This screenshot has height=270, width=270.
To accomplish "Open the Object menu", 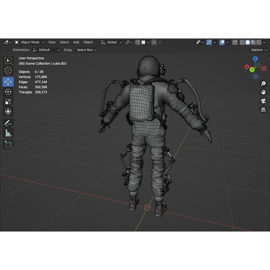I will pos(88,42).
